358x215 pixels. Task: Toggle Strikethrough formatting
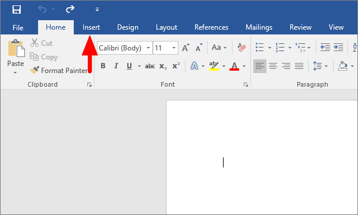tap(150, 66)
